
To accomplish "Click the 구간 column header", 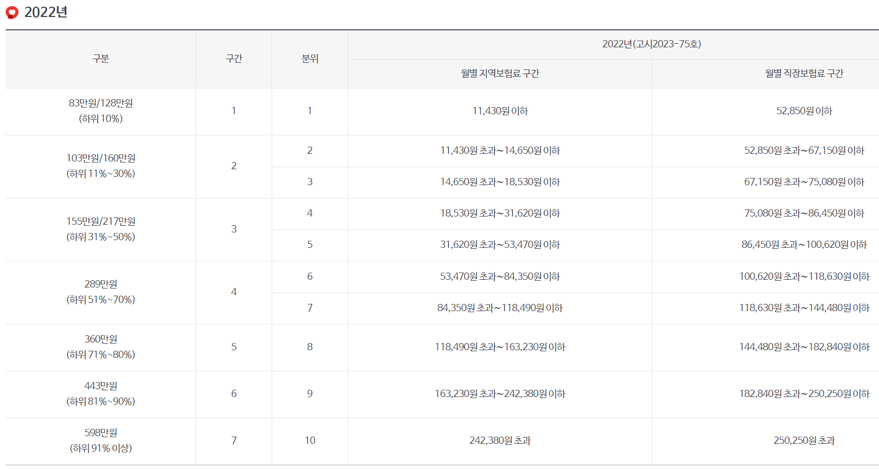I will click(x=234, y=59).
